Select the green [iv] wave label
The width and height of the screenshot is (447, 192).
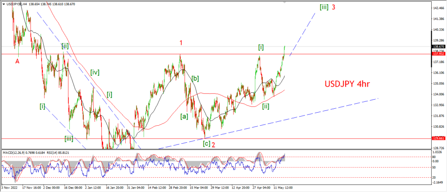[95, 72]
